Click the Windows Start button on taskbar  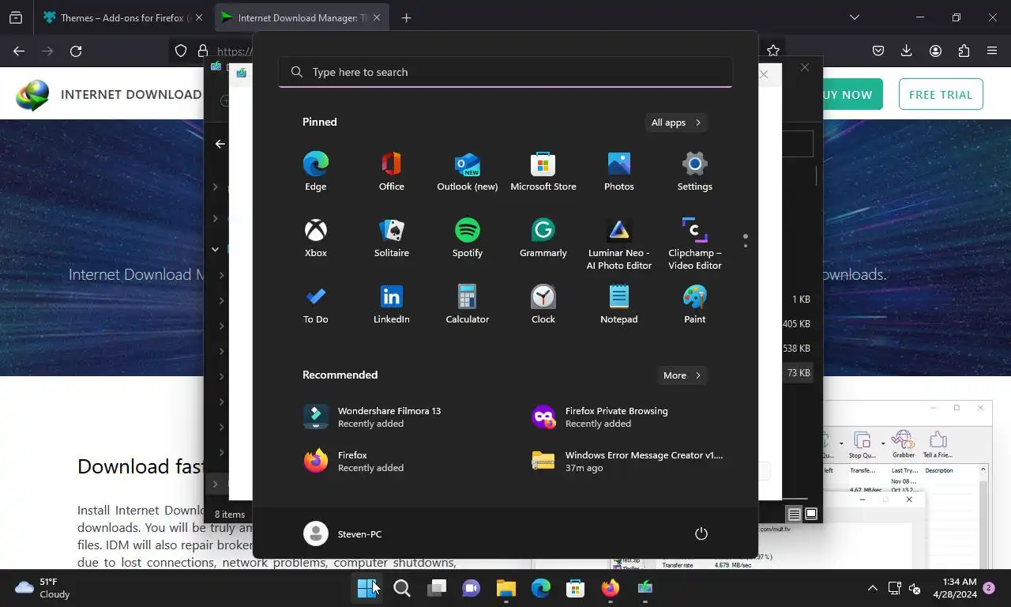(367, 588)
